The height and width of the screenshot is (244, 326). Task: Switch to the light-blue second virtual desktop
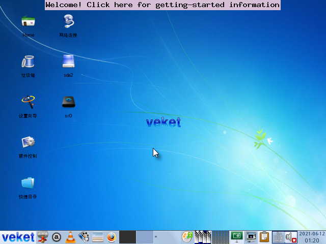coord(145,237)
